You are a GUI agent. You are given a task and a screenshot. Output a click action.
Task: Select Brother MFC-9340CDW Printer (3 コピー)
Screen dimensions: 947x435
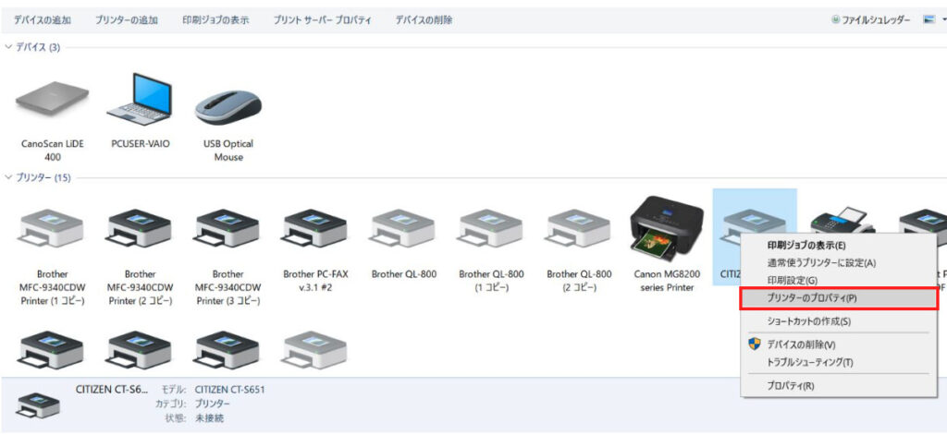click(x=228, y=228)
